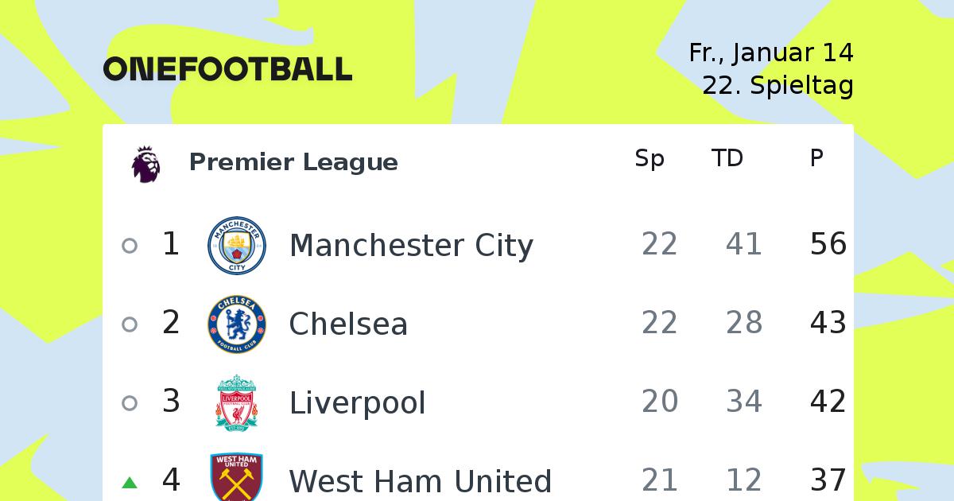Click the unchanged-position circle beside Manchester City

tap(130, 246)
